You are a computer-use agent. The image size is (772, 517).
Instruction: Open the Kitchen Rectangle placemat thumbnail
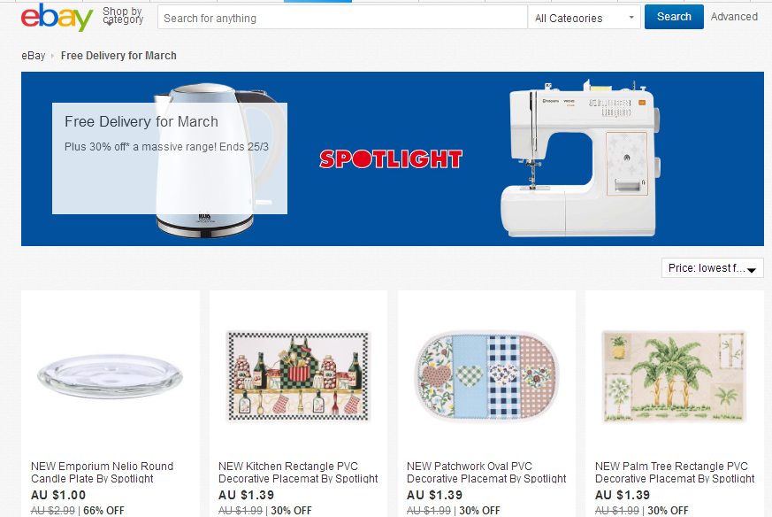(298, 376)
